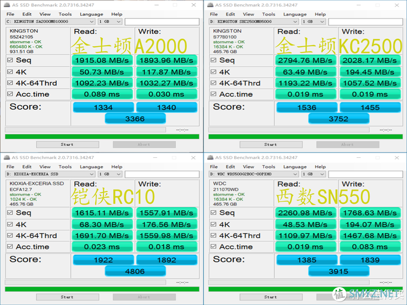Click Start button in Kingston A2000 window
This screenshot has height=305, width=407.
[x=68, y=145]
